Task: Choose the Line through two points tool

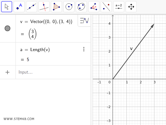Action: (32, 7)
